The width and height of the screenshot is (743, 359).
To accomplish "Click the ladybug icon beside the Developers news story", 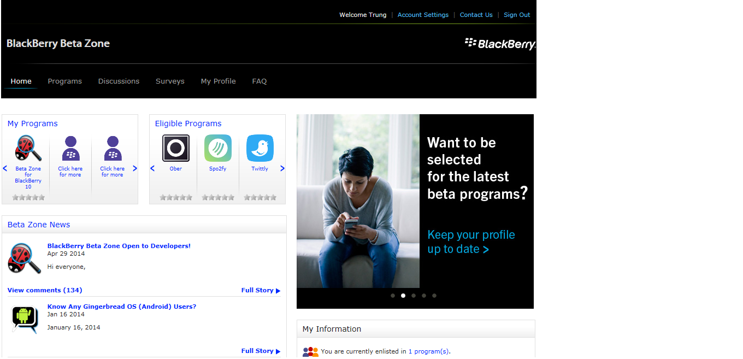I will pos(25,258).
